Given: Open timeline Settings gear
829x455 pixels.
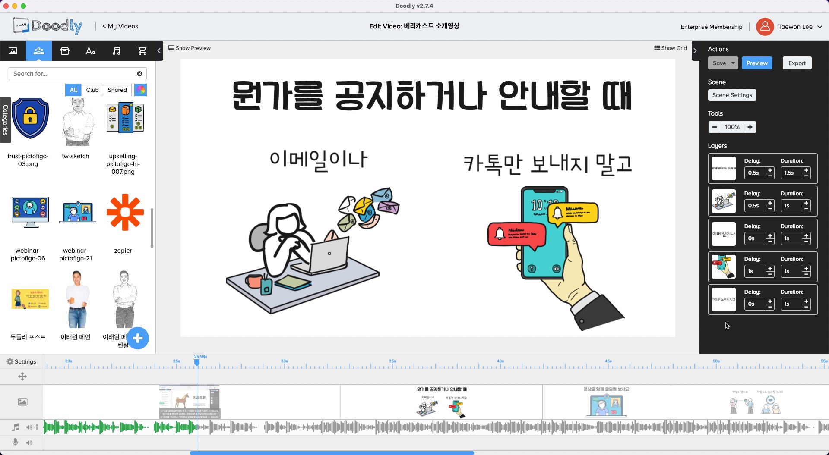Looking at the screenshot, I should click(x=21, y=361).
